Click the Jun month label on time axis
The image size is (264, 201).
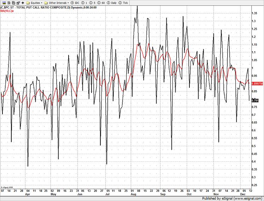[80, 194]
